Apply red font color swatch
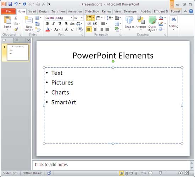195x177 pixels. point(48,29)
